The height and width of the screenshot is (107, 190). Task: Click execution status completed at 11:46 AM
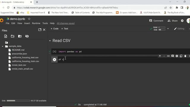(95, 105)
